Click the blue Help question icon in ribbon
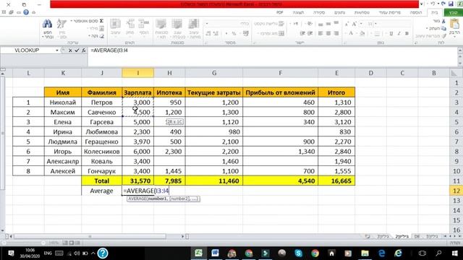Image resolution: width=463 pixels, height=260 pixels. [x=26, y=12]
